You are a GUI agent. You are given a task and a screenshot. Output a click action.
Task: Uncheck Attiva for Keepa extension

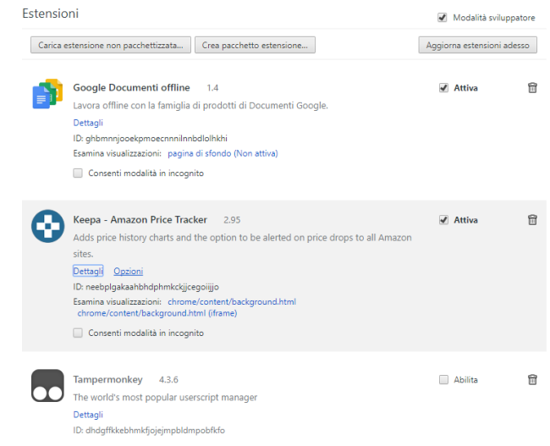pyautogui.click(x=443, y=220)
